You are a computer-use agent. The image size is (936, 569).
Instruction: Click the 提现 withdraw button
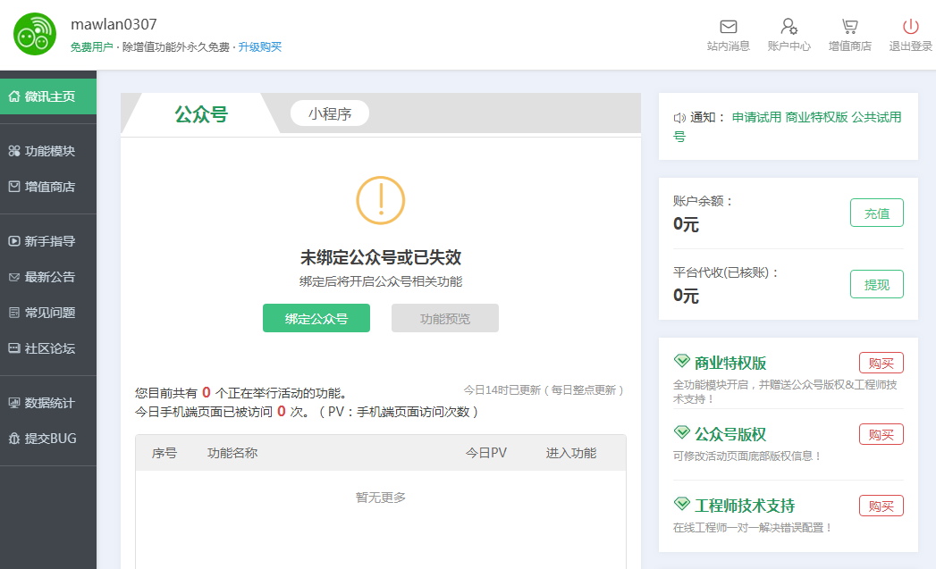(876, 285)
